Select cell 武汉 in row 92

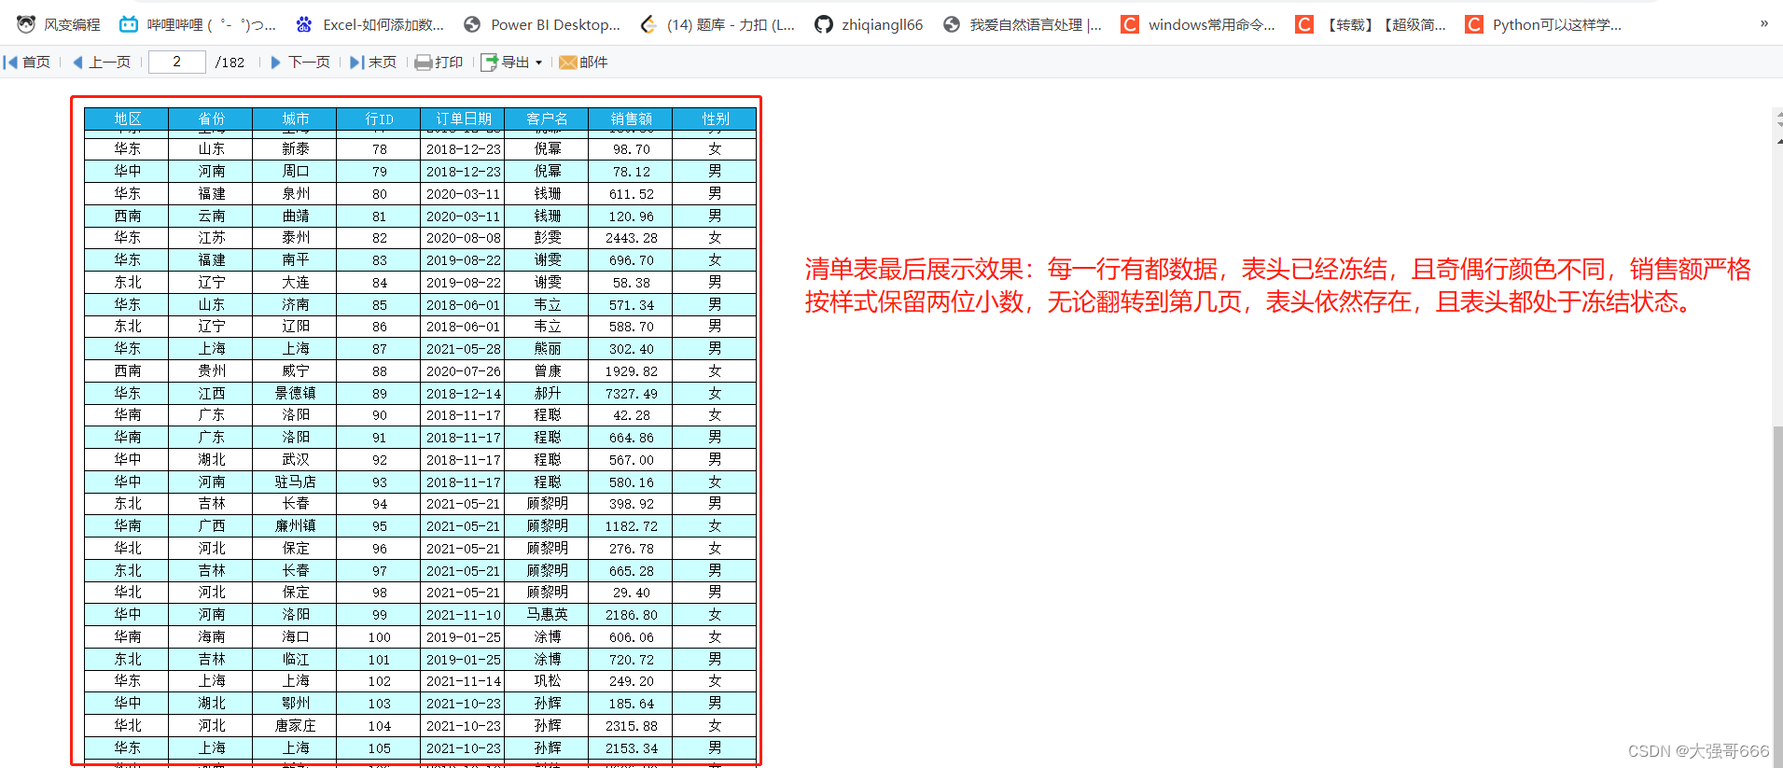[295, 460]
